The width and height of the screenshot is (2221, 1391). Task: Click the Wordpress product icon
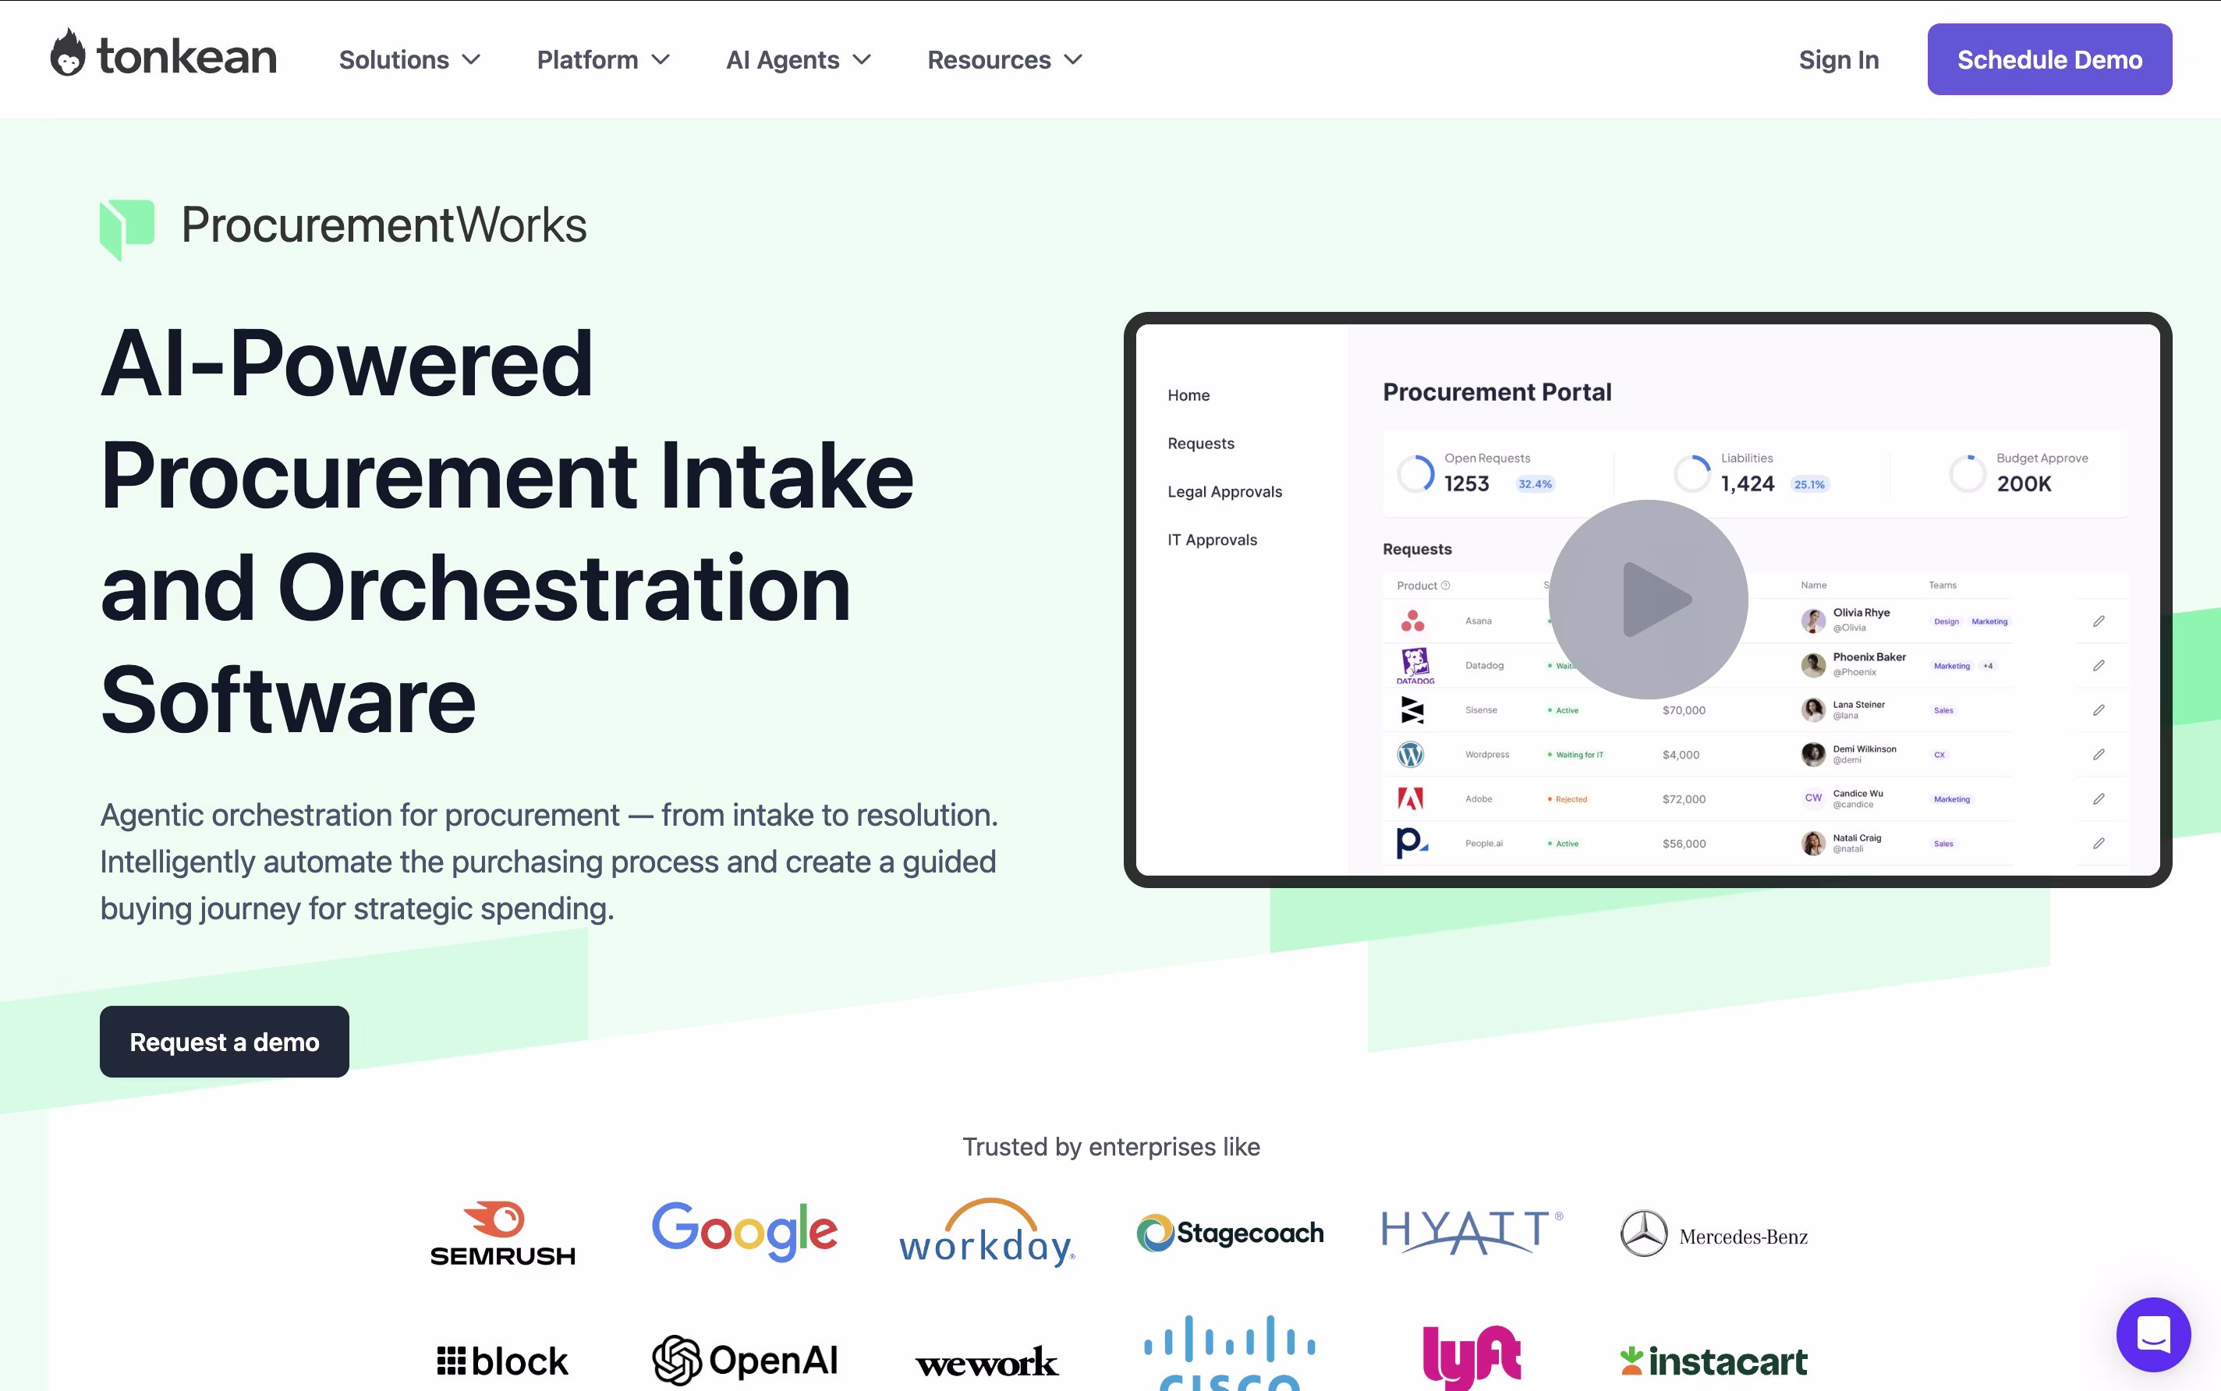[x=1411, y=755]
